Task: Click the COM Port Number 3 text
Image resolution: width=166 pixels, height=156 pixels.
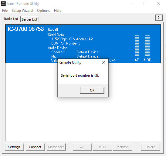Action: 66,43
